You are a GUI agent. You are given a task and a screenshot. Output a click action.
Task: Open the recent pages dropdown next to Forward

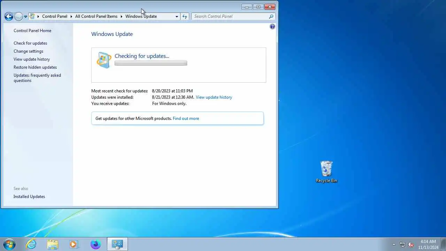25,17
